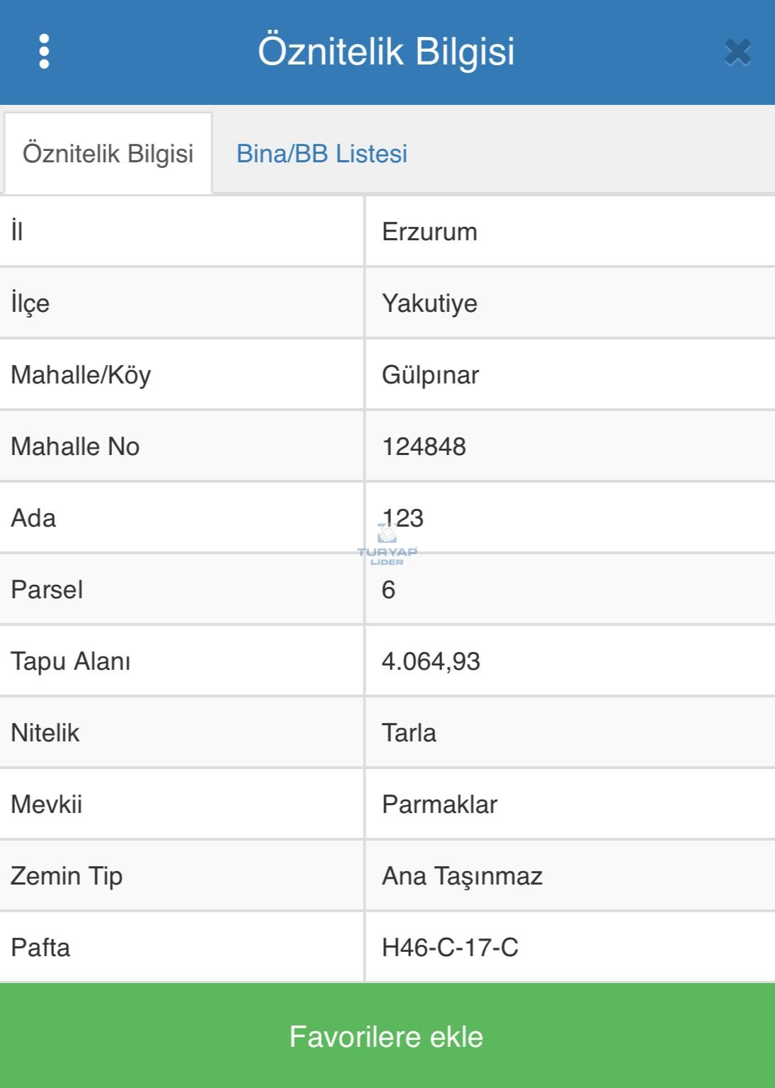
Task: Select the Gülpınar neighborhood value
Action: (430, 375)
